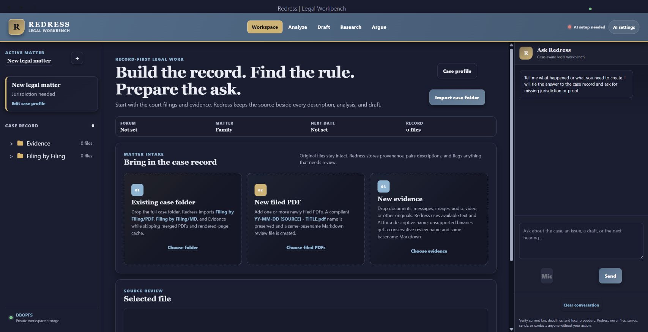Image resolution: width=648 pixels, height=332 pixels.
Task: Expand the Filing by Filing chevron
Action: 11,156
